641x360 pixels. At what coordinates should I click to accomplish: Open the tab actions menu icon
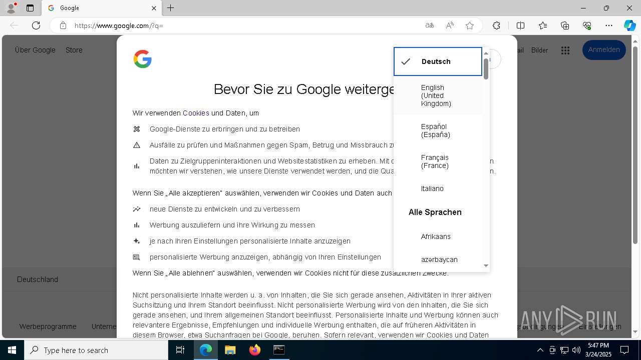[x=30, y=8]
